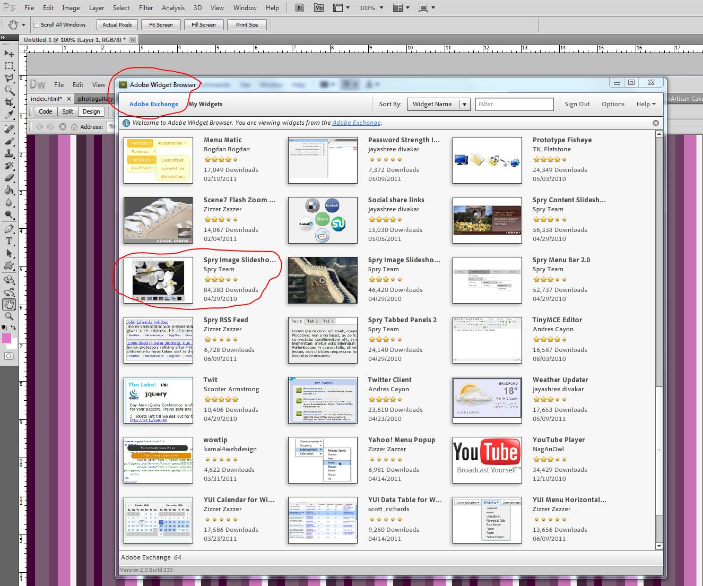This screenshot has height=586, width=703.
Task: Select the Rectangular Marquee tool
Action: [x=9, y=66]
